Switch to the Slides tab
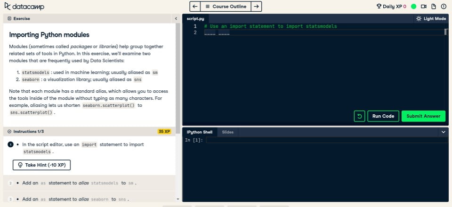 pos(228,132)
